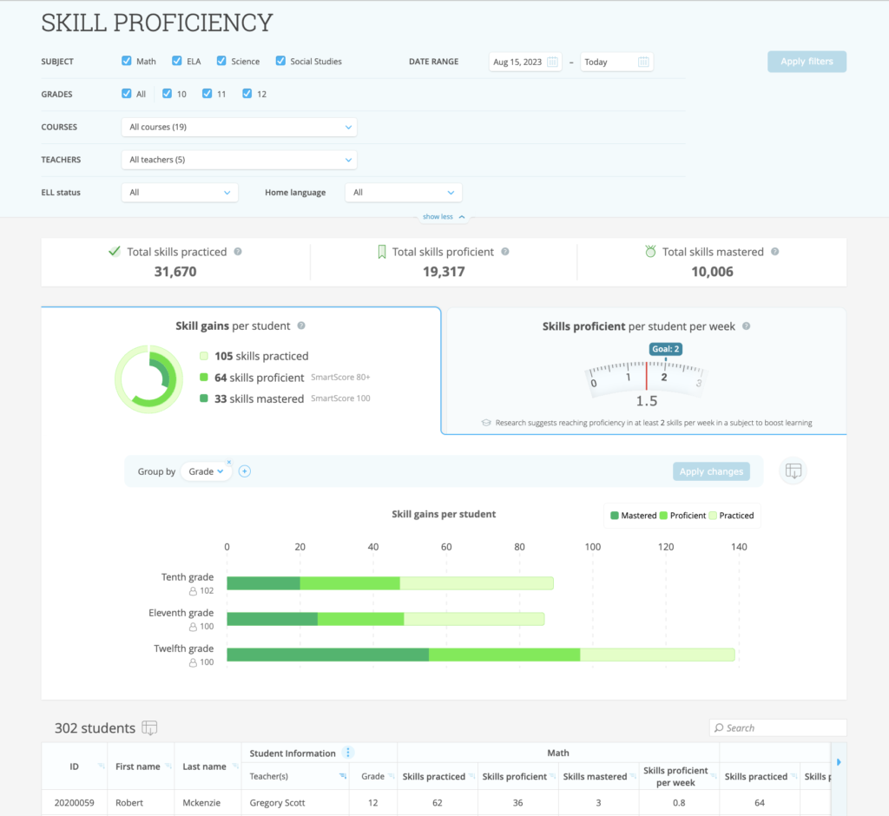Select the Skill gains per student tab
This screenshot has height=816, width=889.
tap(240, 369)
